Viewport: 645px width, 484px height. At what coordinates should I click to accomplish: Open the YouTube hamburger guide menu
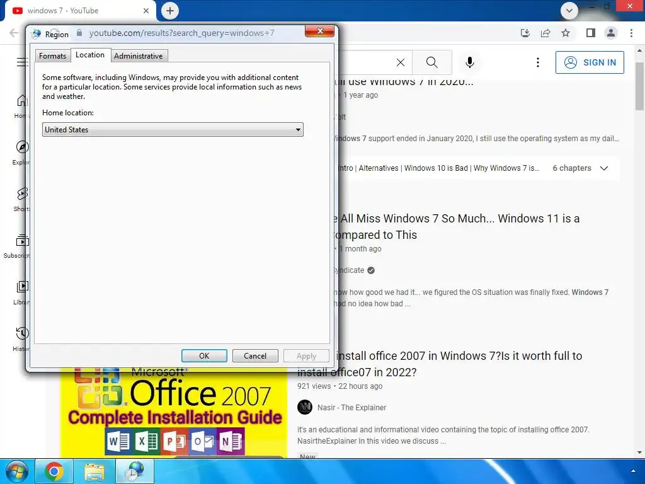click(x=22, y=62)
